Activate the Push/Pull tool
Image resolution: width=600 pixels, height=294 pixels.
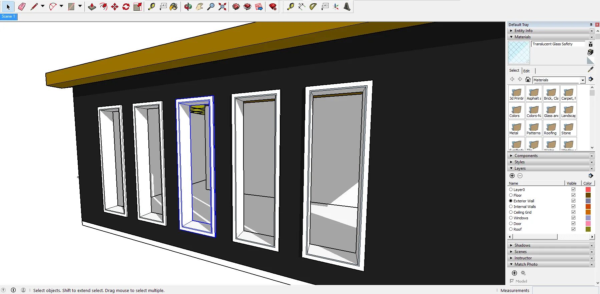coord(92,7)
